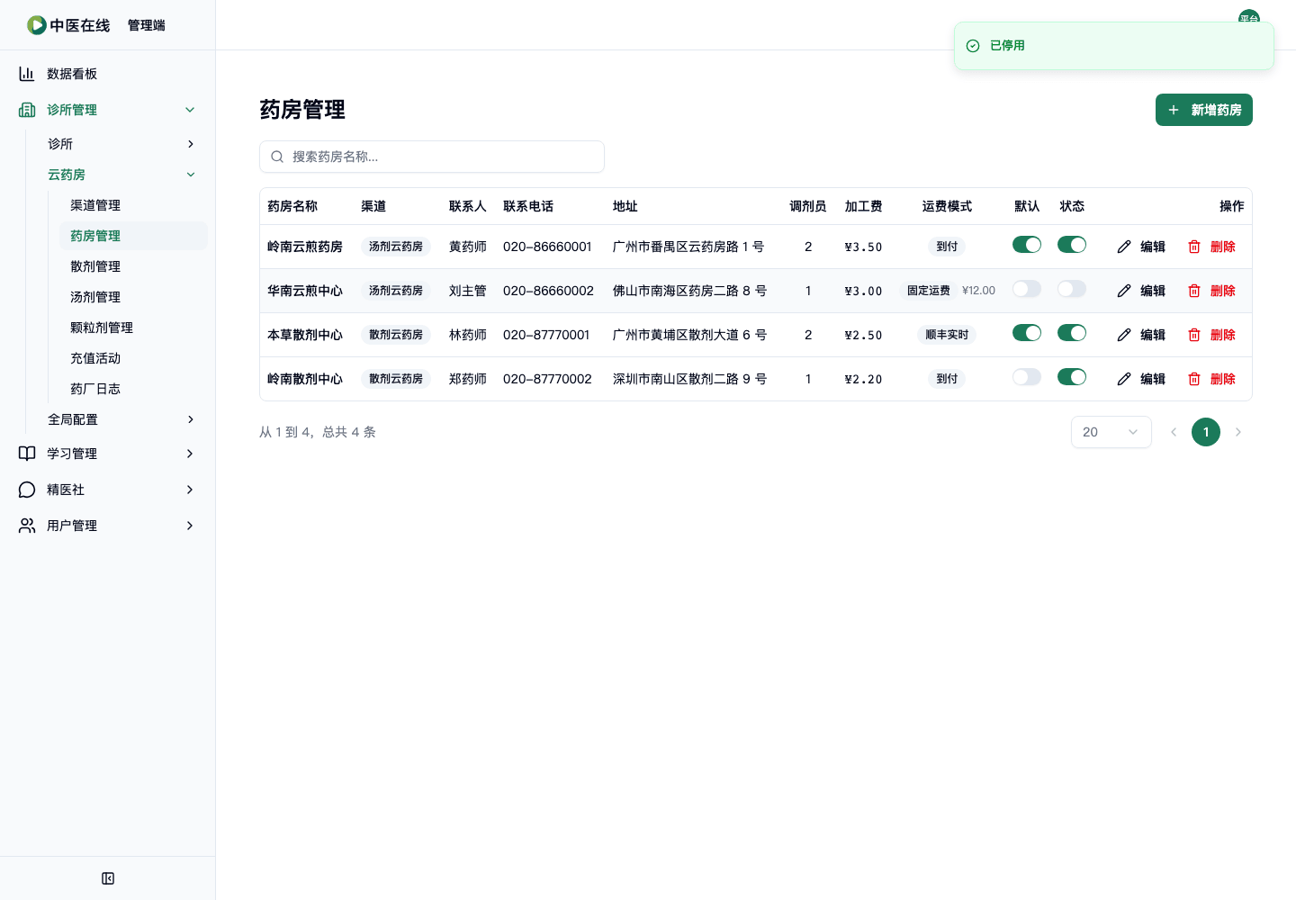Click the 中医在线 logo icon

[37, 25]
